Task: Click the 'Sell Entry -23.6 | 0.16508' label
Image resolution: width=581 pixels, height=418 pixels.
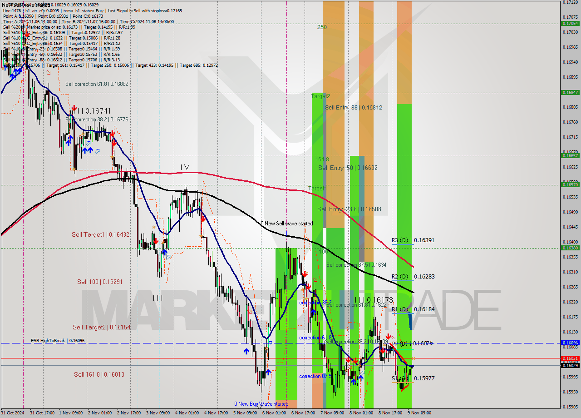Action: click(349, 209)
